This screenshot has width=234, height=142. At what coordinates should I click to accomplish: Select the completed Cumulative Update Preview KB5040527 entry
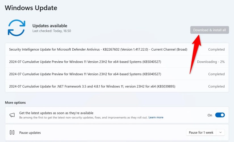click(x=85, y=74)
